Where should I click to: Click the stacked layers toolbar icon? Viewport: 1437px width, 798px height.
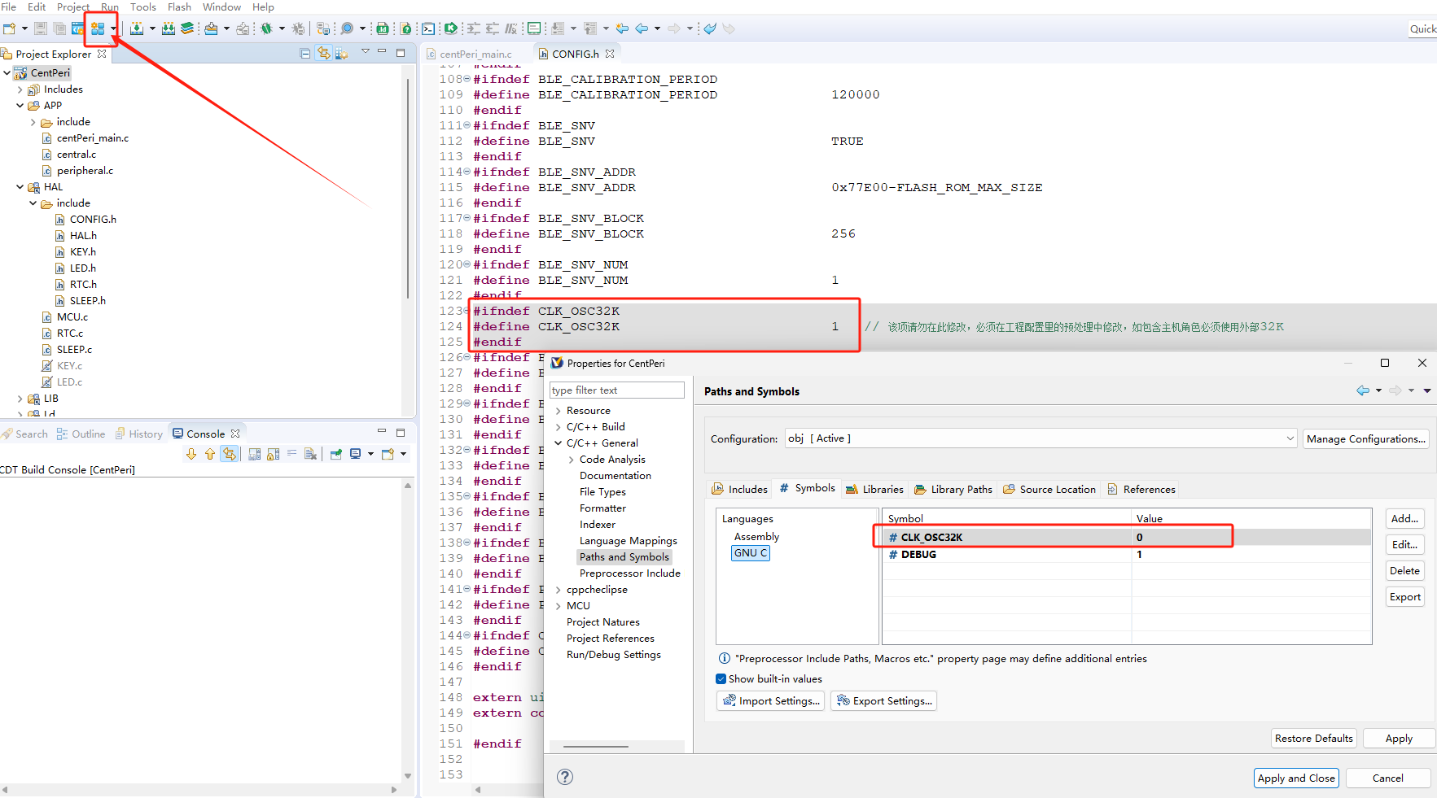tap(187, 28)
